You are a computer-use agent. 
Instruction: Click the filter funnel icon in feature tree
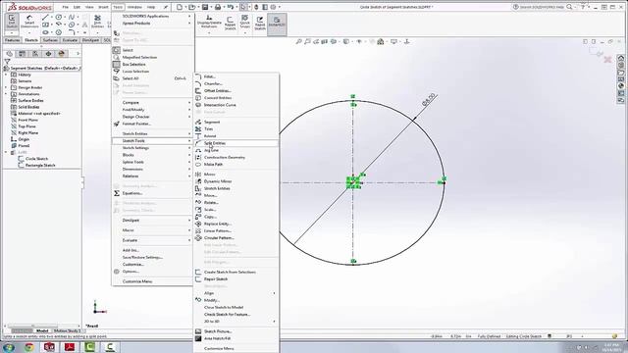pyautogui.click(x=7, y=61)
